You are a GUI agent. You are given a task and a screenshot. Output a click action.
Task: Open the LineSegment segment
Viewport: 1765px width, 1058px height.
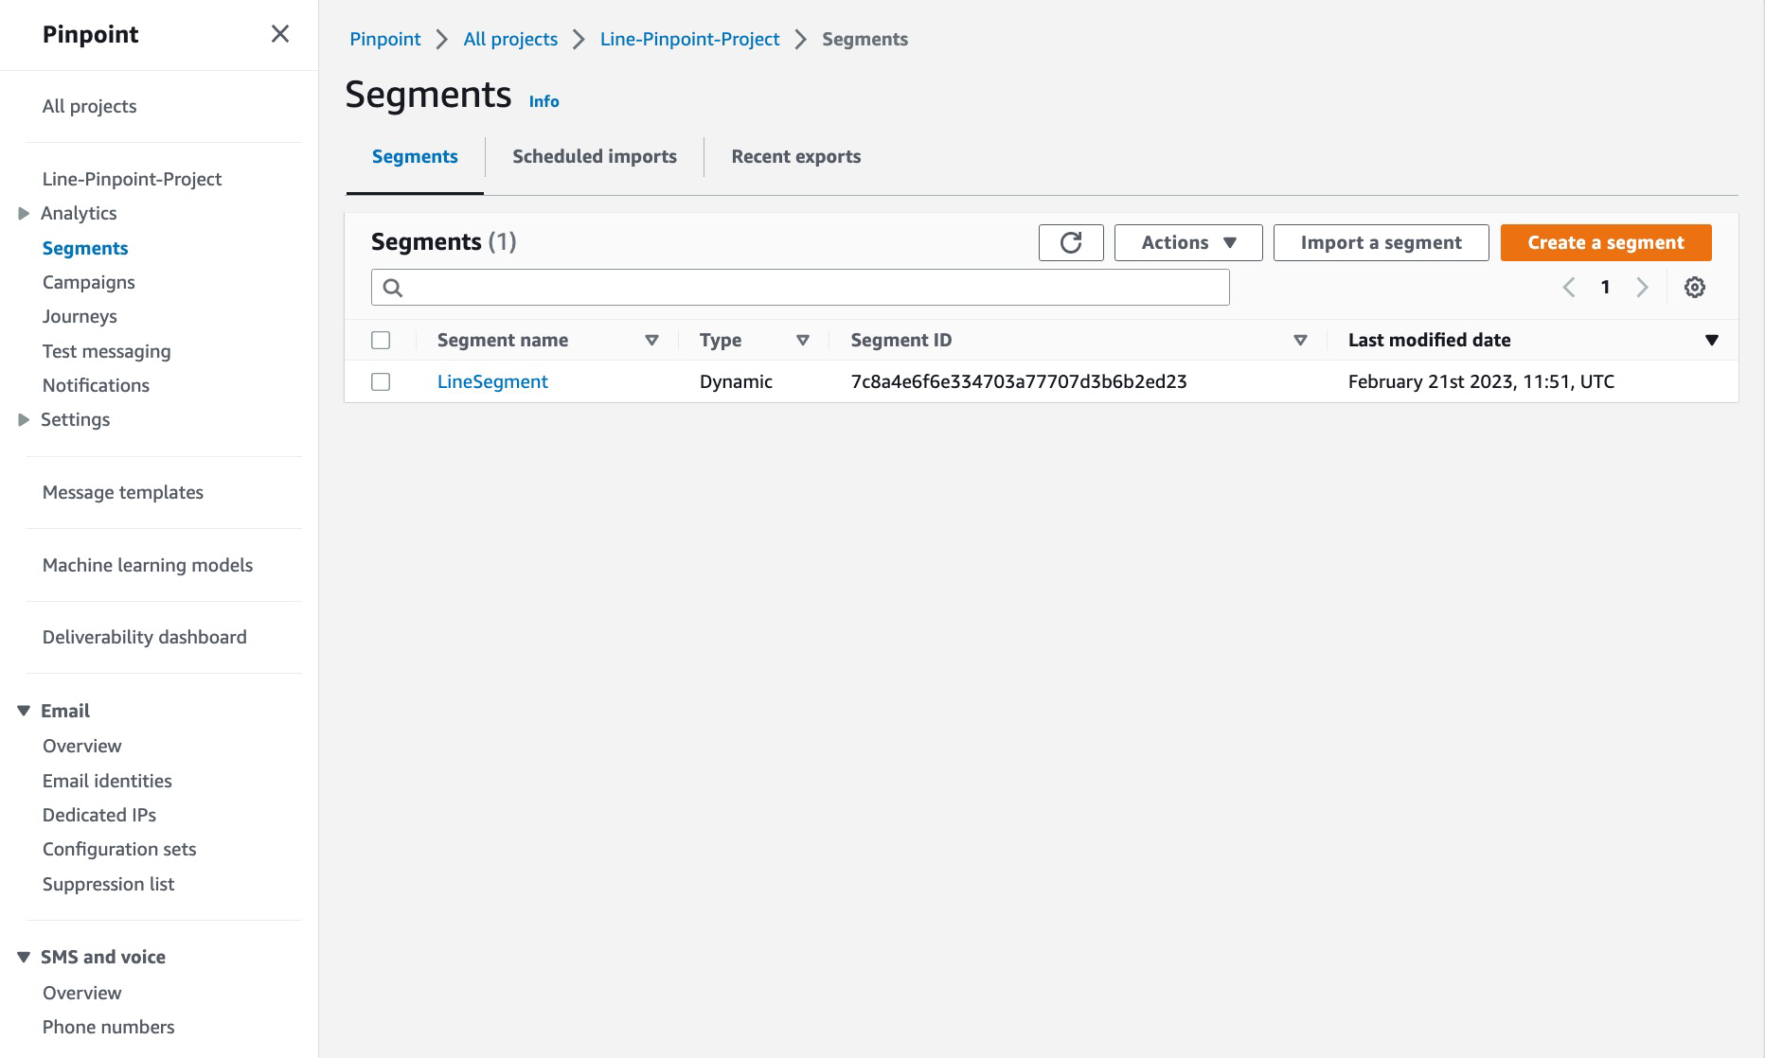(492, 381)
